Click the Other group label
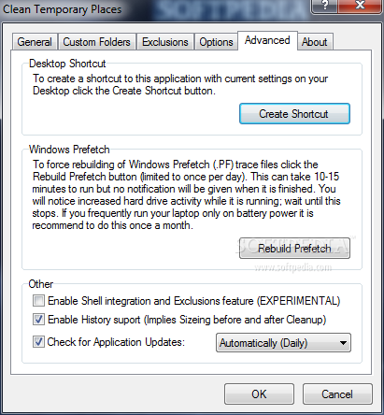 pyautogui.click(x=41, y=284)
